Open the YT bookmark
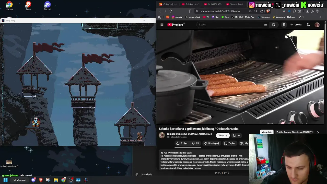This screenshot has width=327, height=184. pyautogui.click(x=206, y=17)
